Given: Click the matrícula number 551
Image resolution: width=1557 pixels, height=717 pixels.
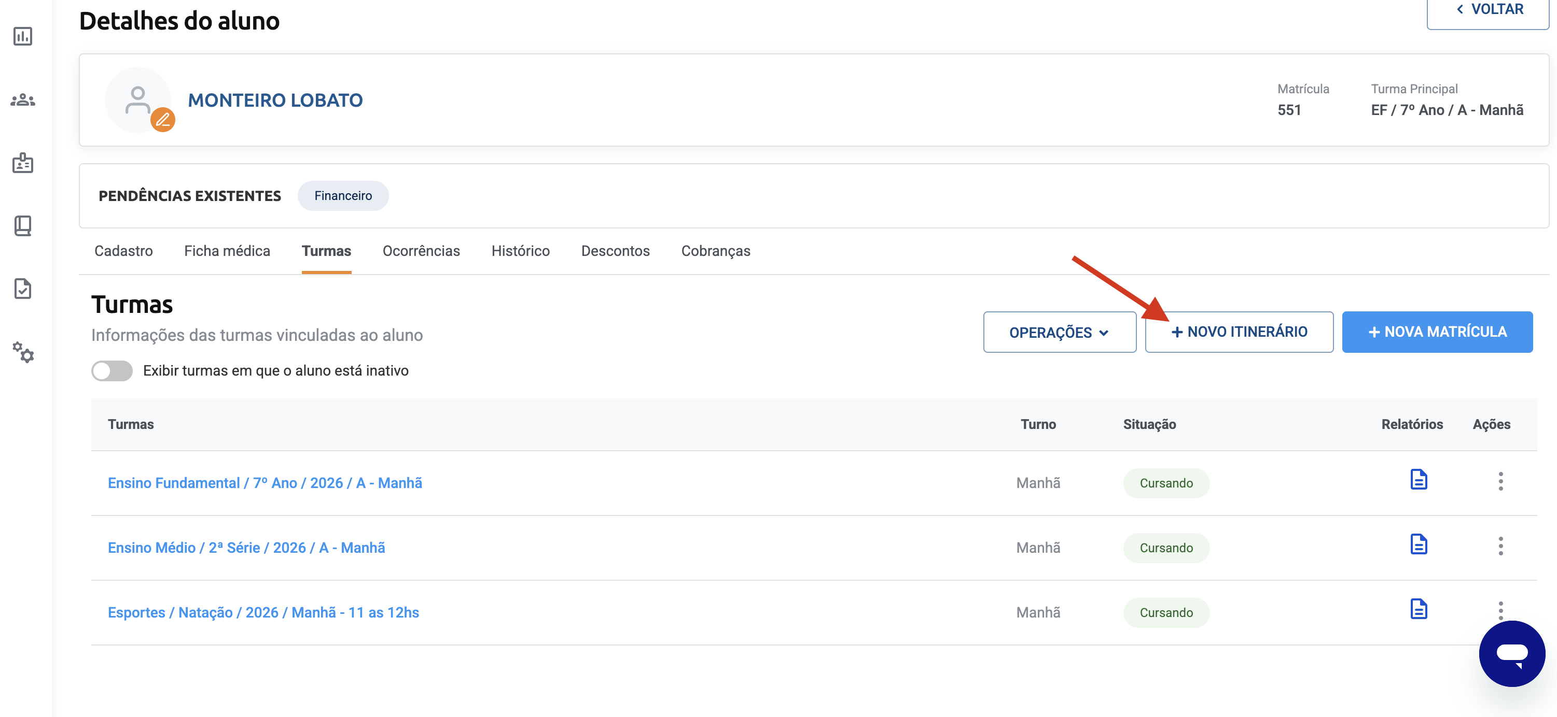Looking at the screenshot, I should (x=1289, y=110).
